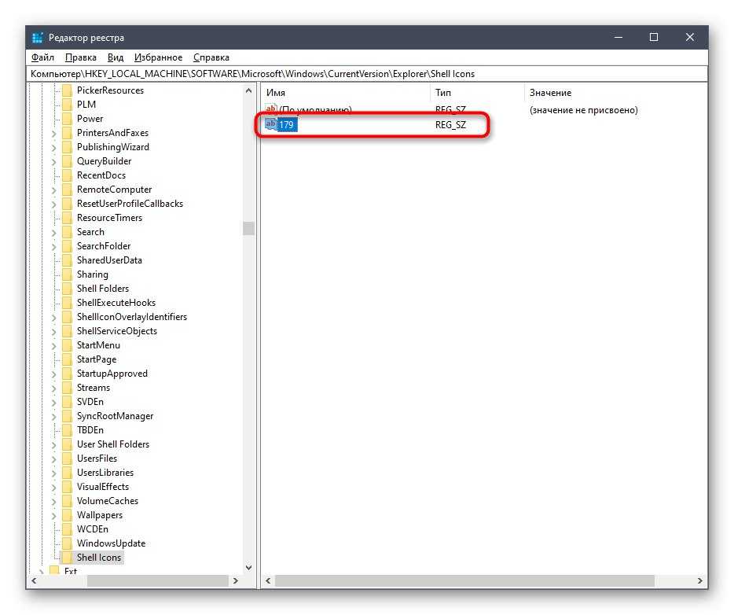Expand the PublishingWizard key
The image size is (734, 615).
(53, 148)
